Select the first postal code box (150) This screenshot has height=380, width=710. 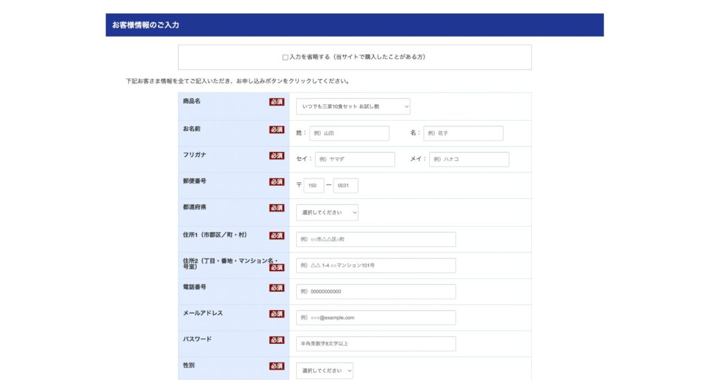pyautogui.click(x=313, y=186)
